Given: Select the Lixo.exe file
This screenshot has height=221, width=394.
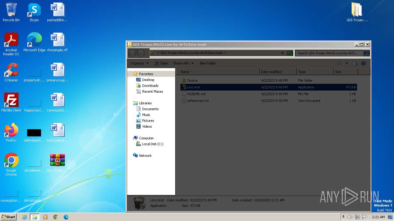Looking at the screenshot, I should pos(268,87).
